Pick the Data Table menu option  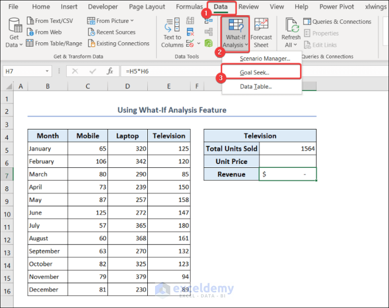tap(256, 87)
